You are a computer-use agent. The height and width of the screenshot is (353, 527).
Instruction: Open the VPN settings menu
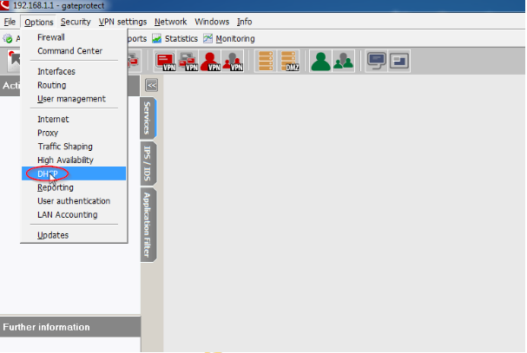122,21
